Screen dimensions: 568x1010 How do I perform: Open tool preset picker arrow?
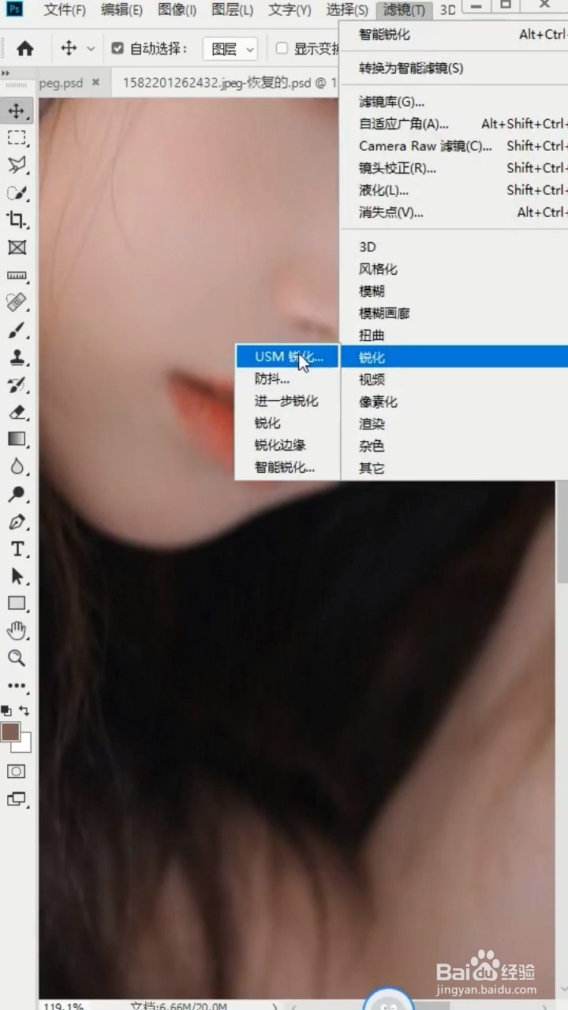pos(91,49)
